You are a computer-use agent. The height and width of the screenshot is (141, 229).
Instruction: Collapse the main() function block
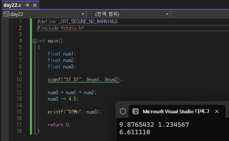(x=35, y=41)
